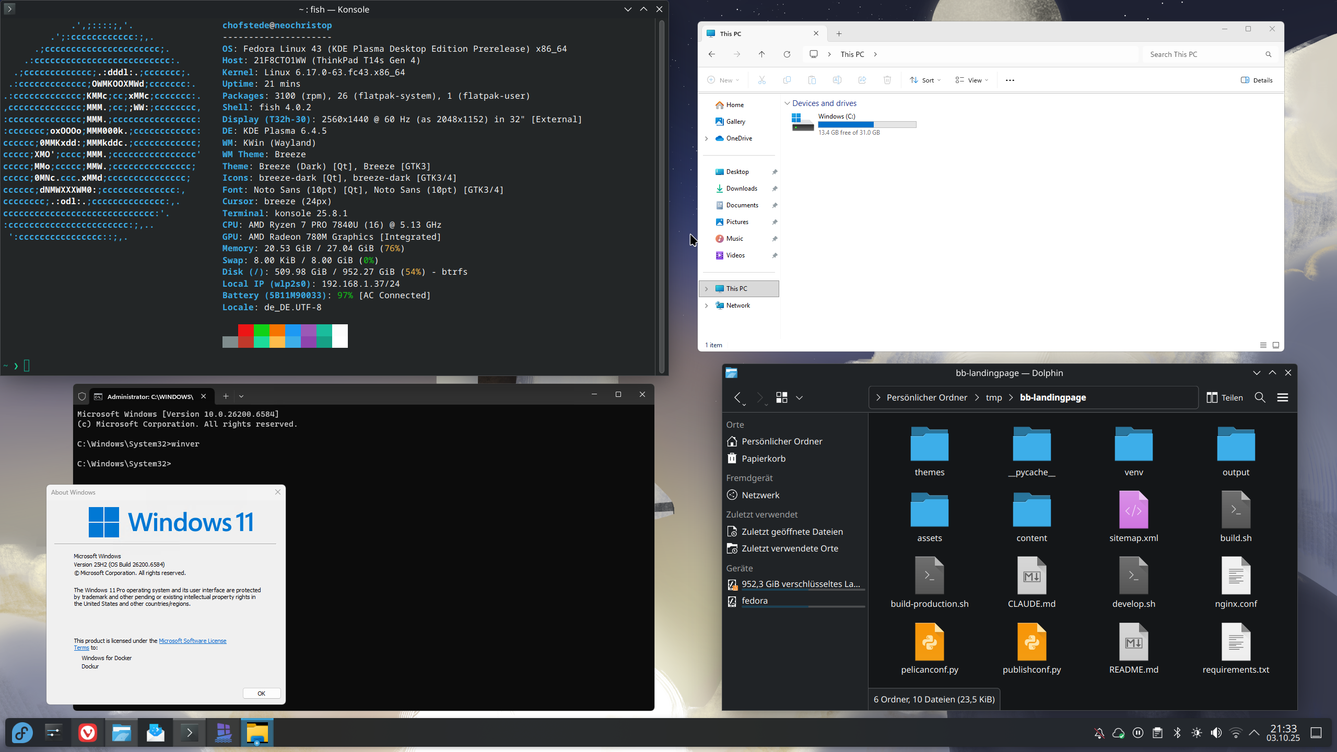Open Dolphin hamburger menu
Image resolution: width=1337 pixels, height=752 pixels.
pyautogui.click(x=1283, y=397)
